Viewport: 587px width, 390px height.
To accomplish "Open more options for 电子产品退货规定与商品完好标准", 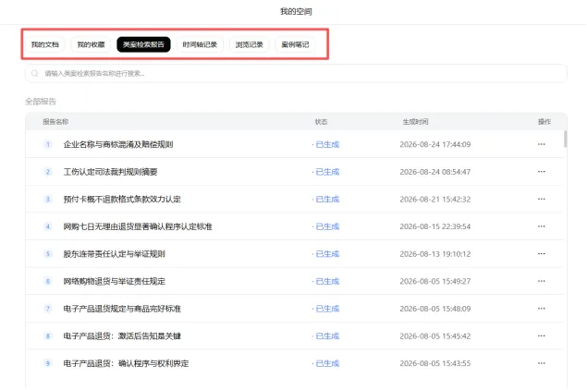I will (542, 309).
